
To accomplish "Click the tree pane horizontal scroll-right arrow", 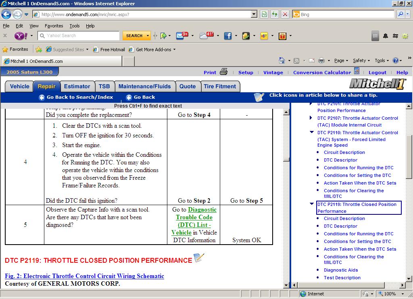I will coord(402,285).
